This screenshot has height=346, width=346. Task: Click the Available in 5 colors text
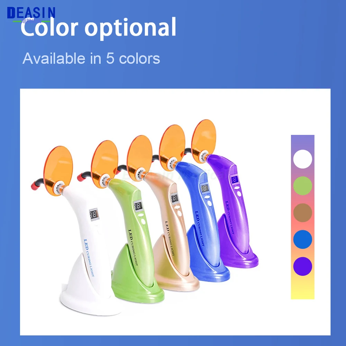click(91, 58)
